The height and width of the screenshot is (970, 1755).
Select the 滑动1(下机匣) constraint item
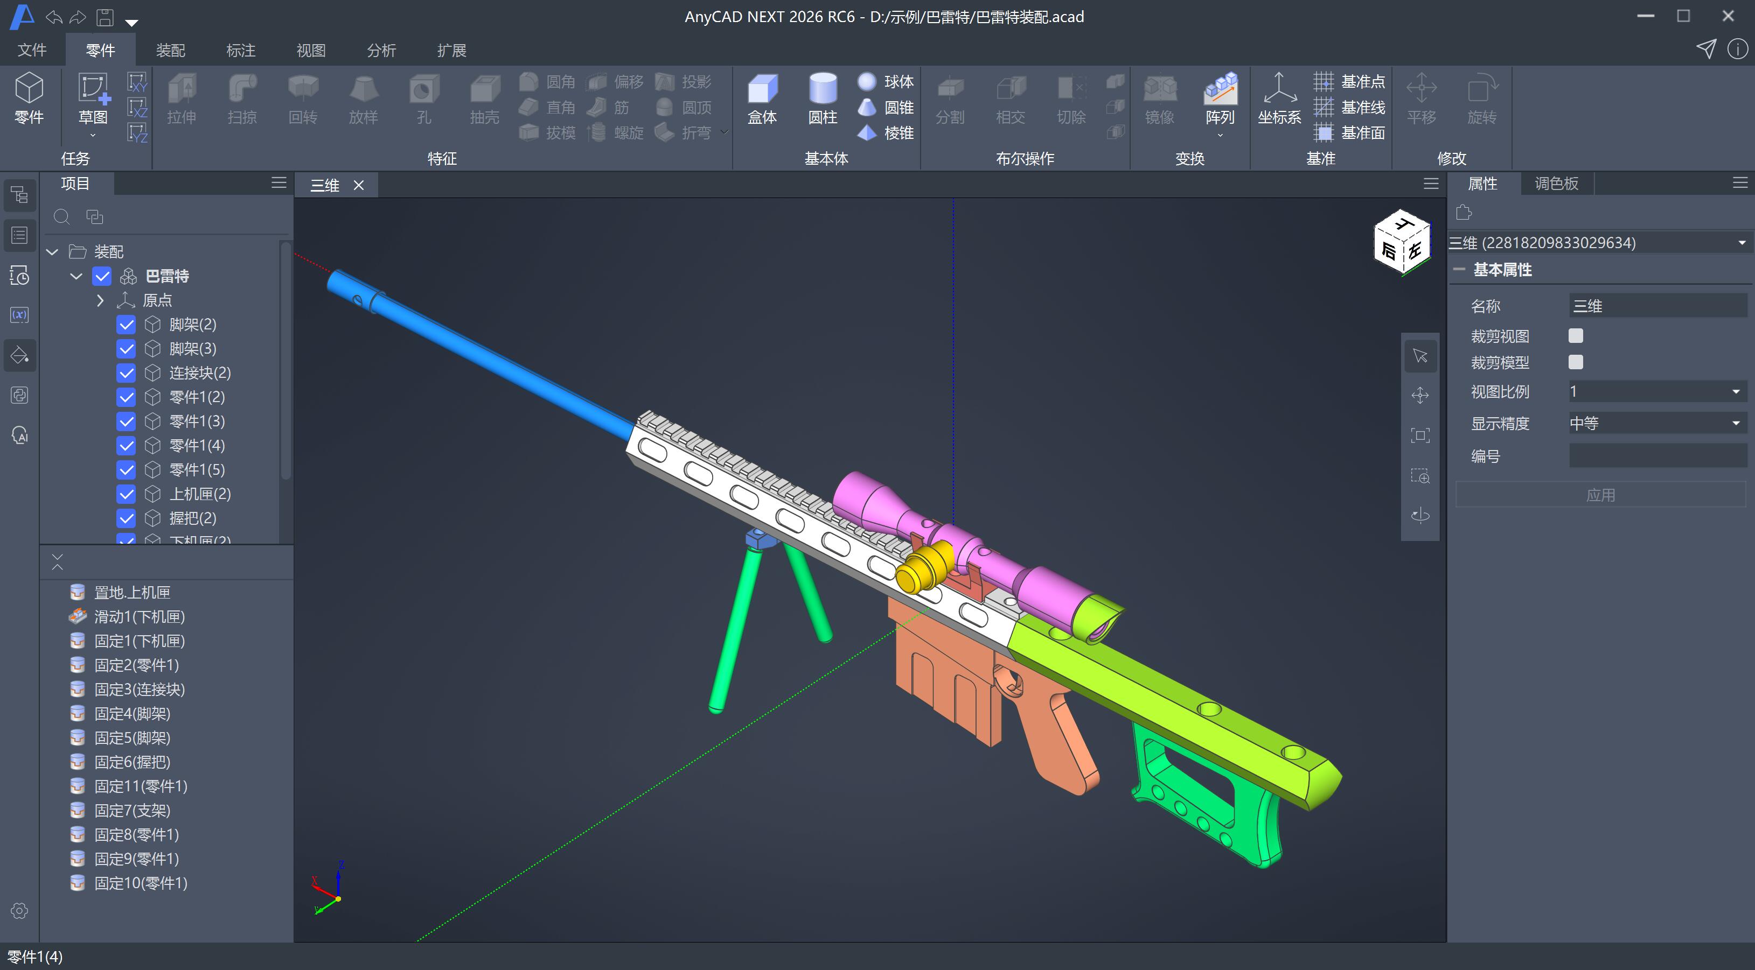coord(140,617)
